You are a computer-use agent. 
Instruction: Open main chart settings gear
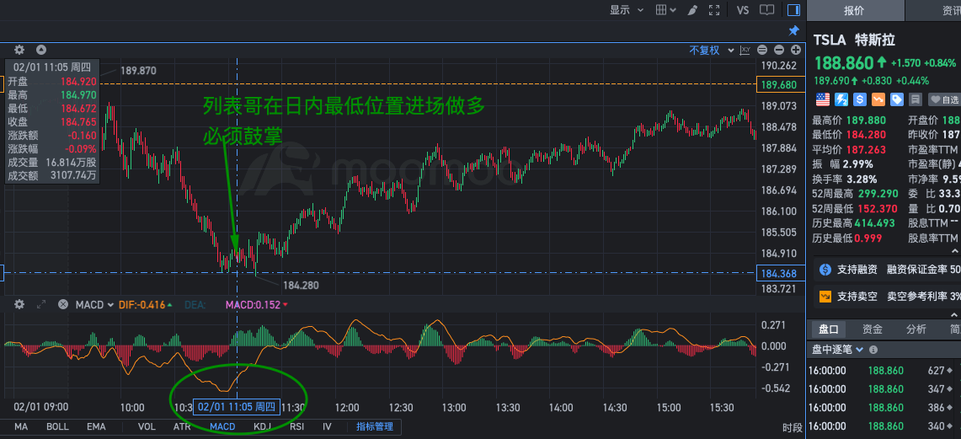[x=19, y=51]
